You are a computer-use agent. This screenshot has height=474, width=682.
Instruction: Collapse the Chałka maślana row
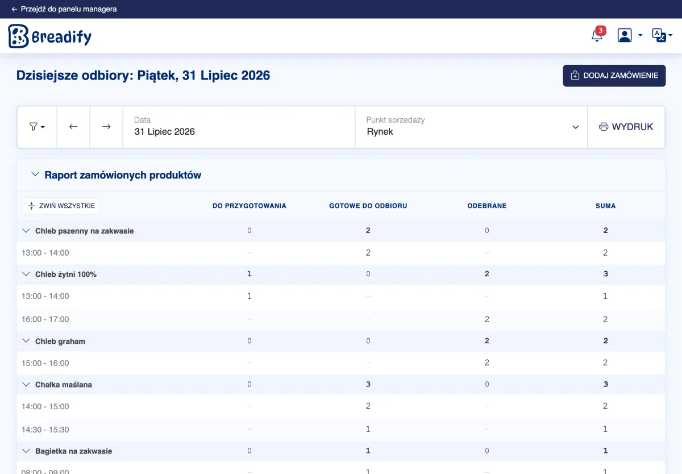[x=26, y=384]
